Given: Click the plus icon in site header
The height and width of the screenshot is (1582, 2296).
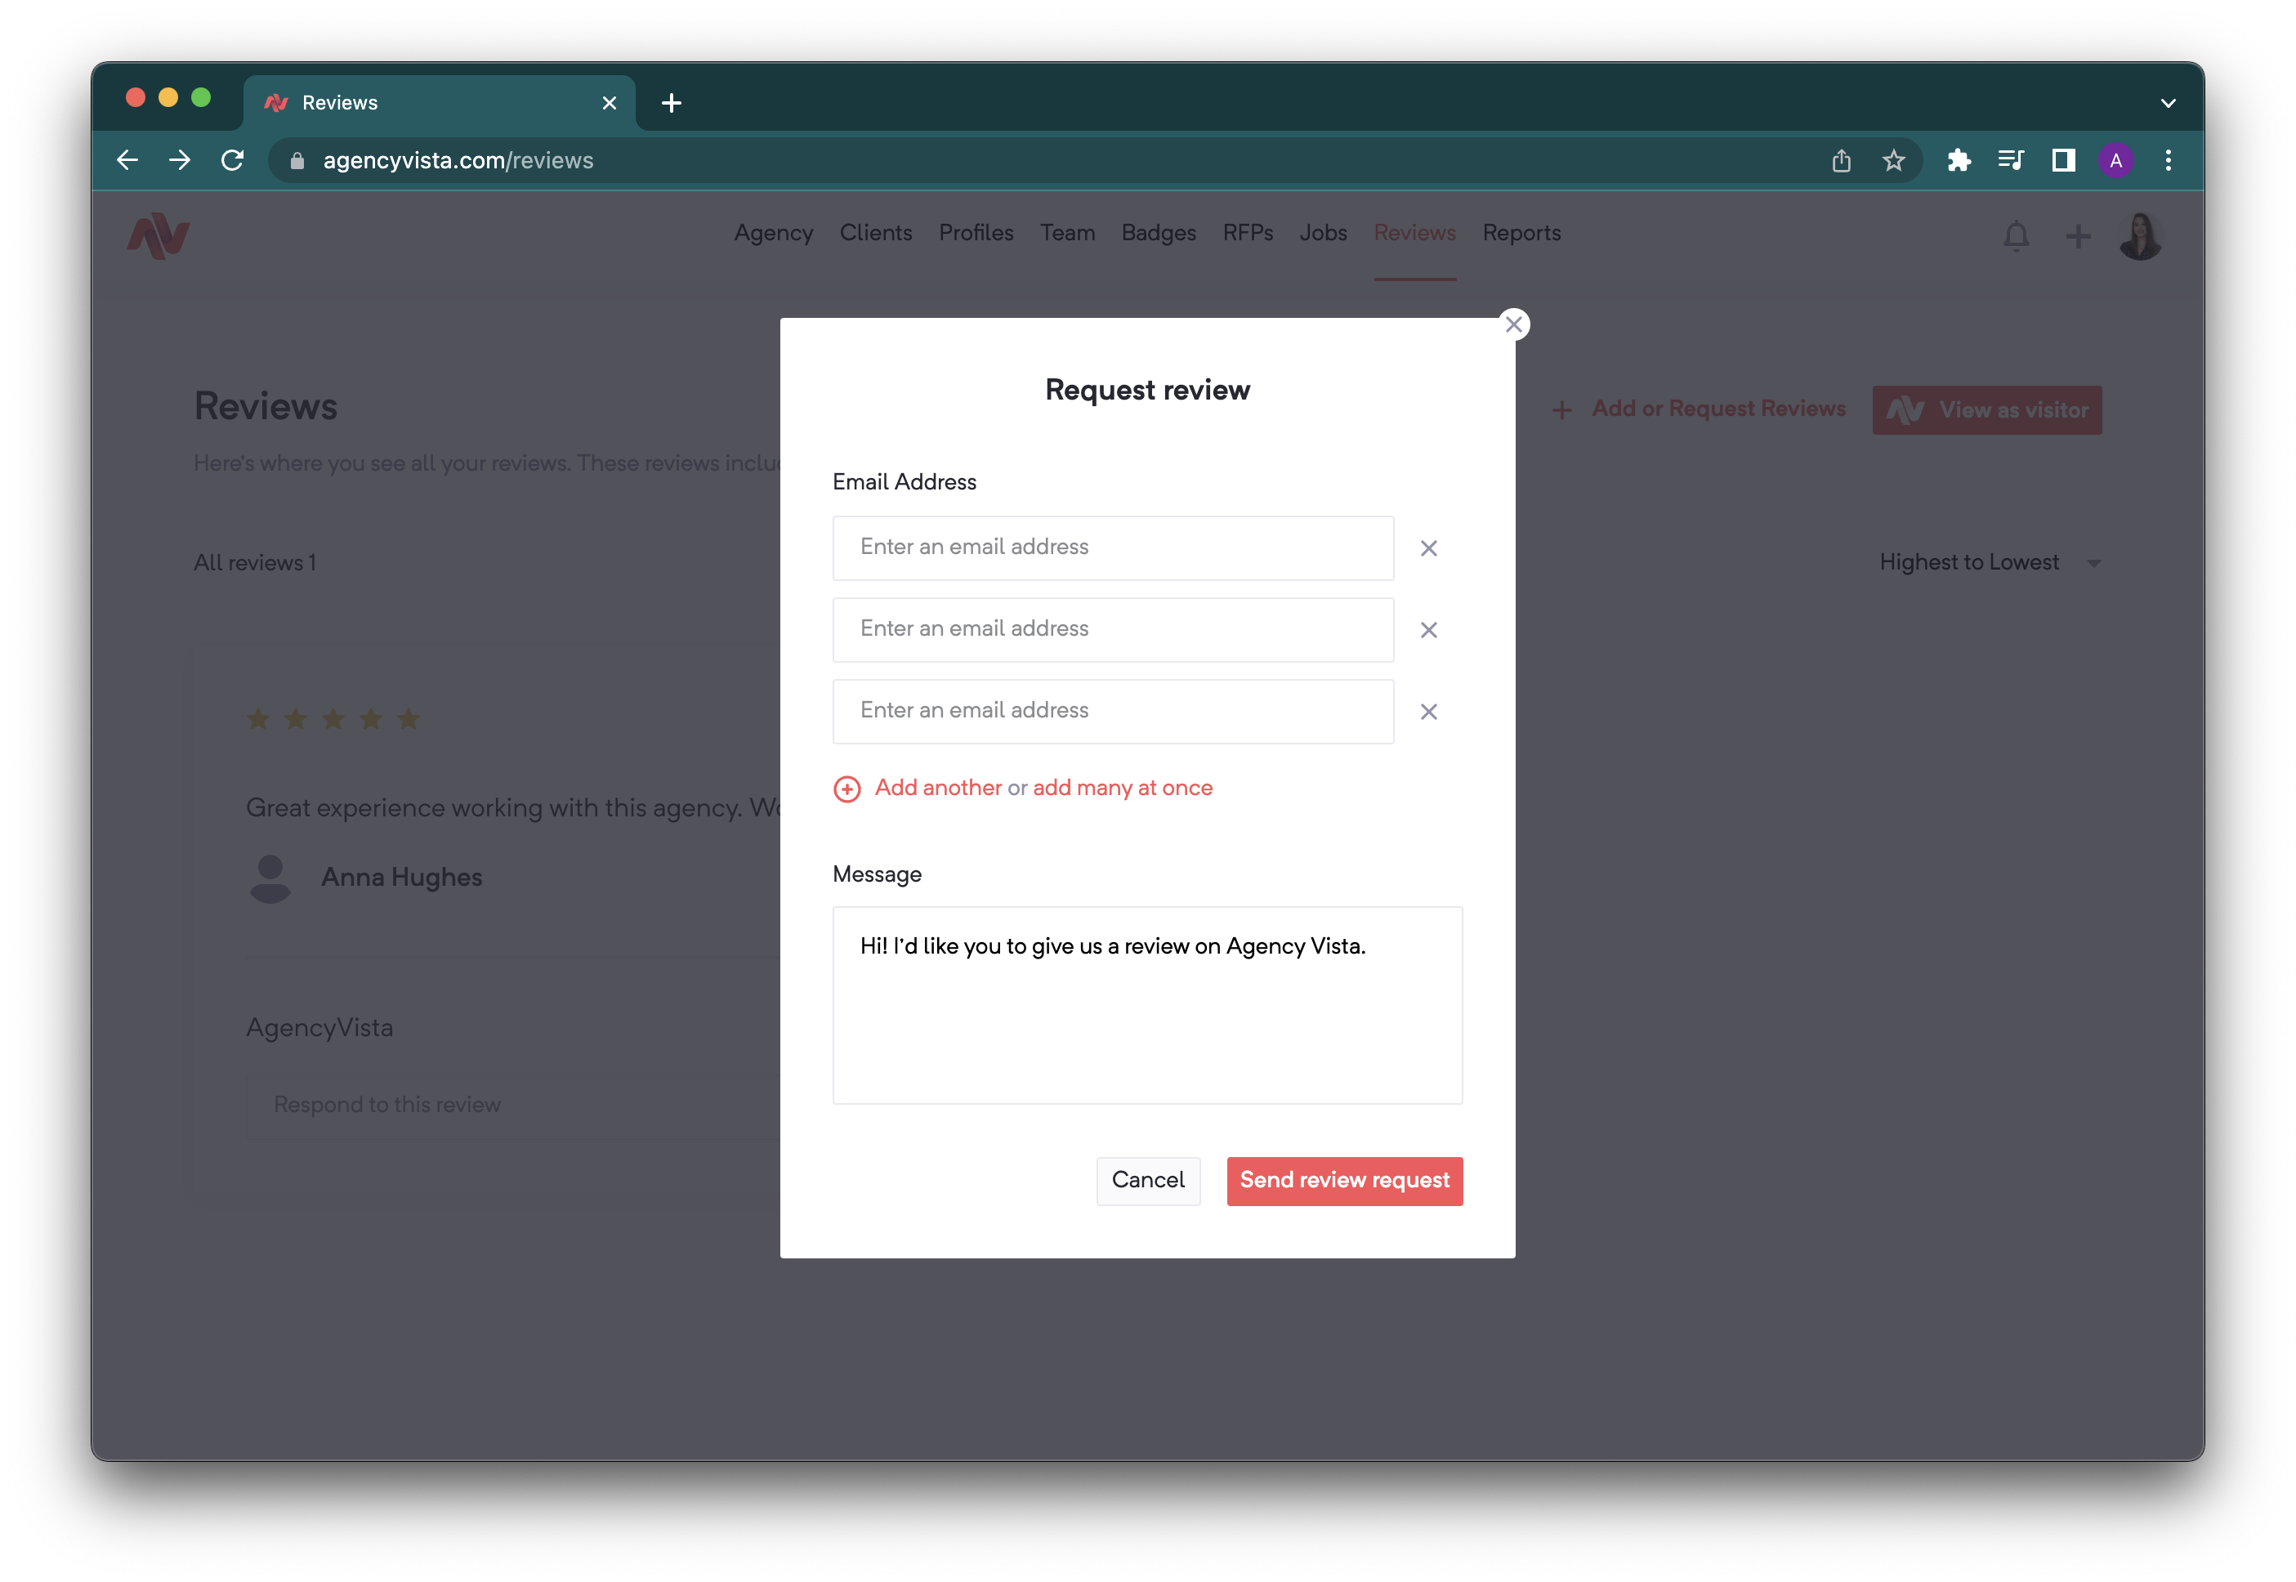Looking at the screenshot, I should tap(2077, 236).
